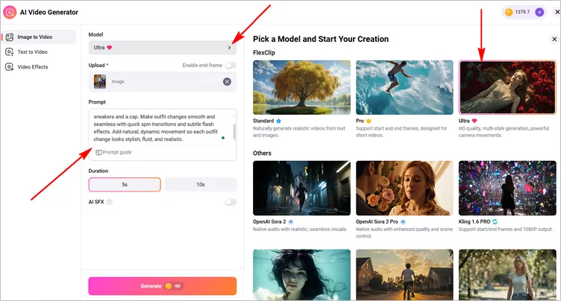
Task: Click the credits balance 1379.7
Action: pos(522,12)
